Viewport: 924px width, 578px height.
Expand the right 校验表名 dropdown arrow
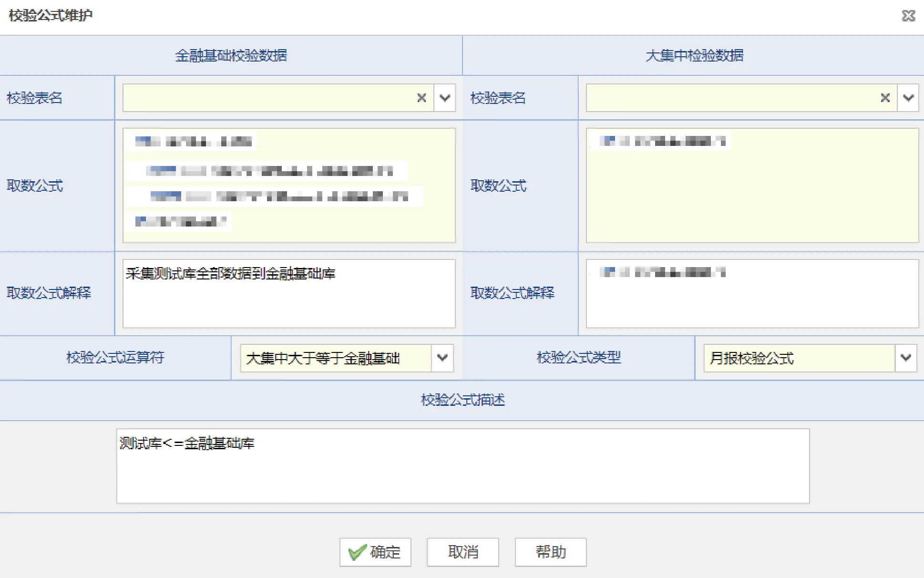click(x=908, y=98)
